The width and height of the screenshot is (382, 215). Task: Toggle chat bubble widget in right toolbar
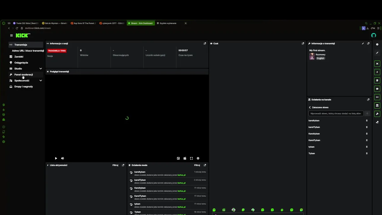tap(377, 89)
